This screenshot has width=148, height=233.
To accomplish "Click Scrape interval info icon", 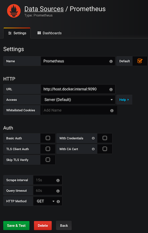I will (58, 181).
